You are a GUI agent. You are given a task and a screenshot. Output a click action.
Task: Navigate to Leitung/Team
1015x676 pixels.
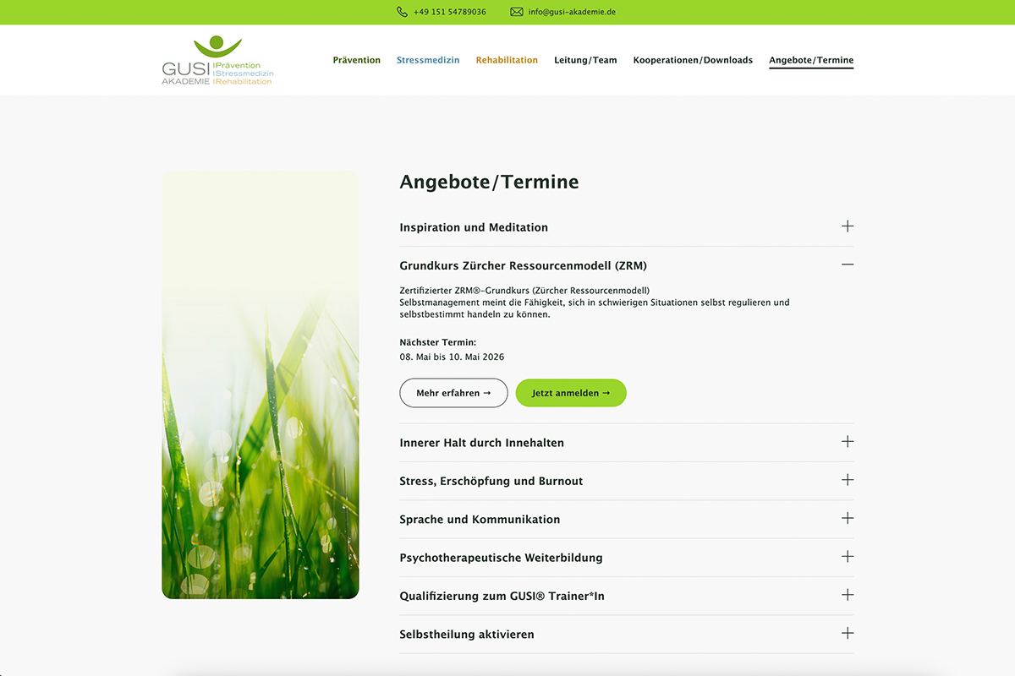[585, 60]
